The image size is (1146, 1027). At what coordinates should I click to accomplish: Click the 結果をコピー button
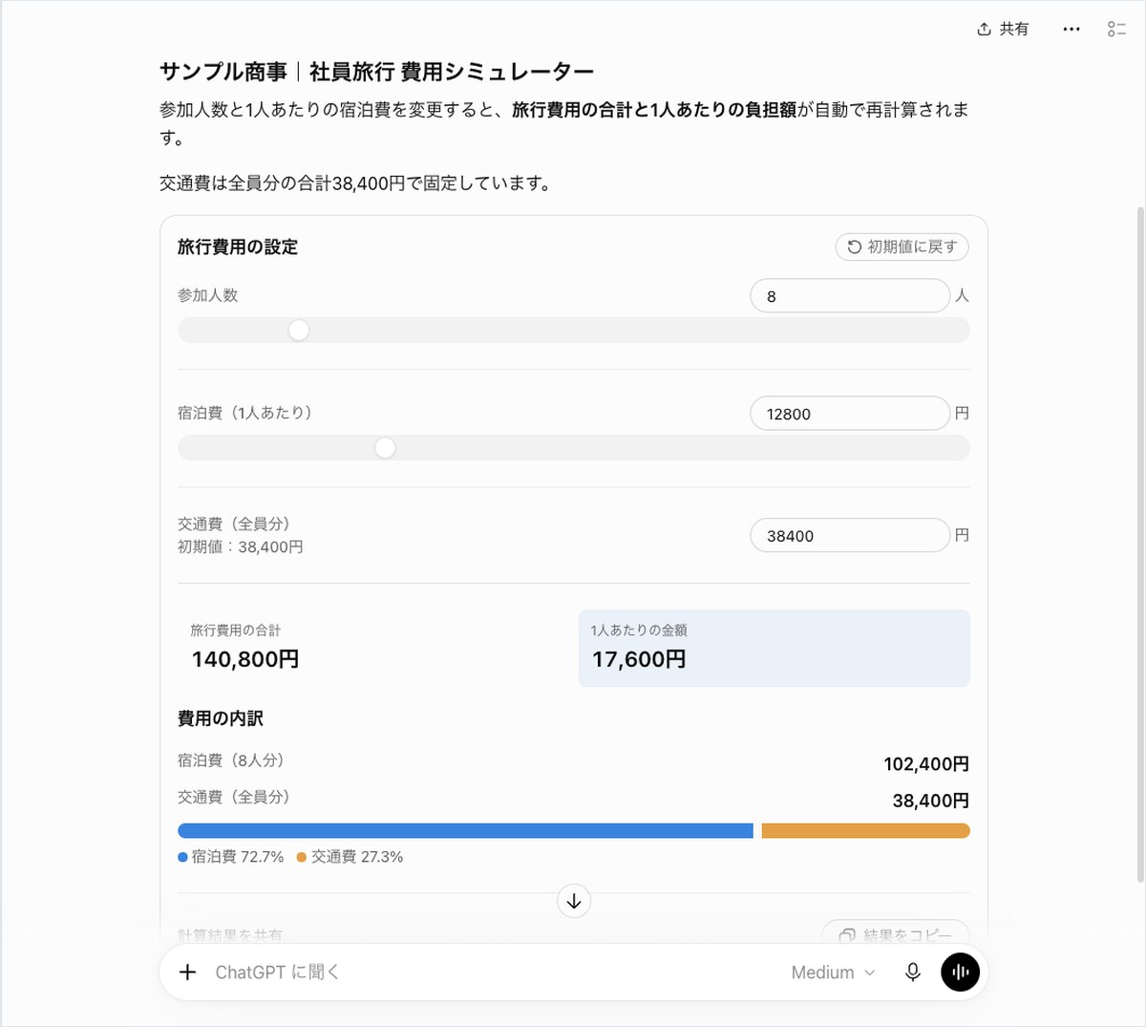tap(896, 934)
